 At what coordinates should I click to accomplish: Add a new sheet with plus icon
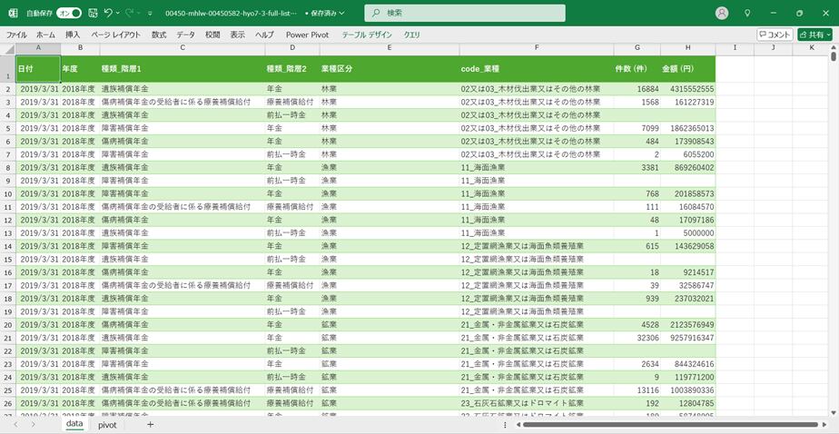pos(150,424)
